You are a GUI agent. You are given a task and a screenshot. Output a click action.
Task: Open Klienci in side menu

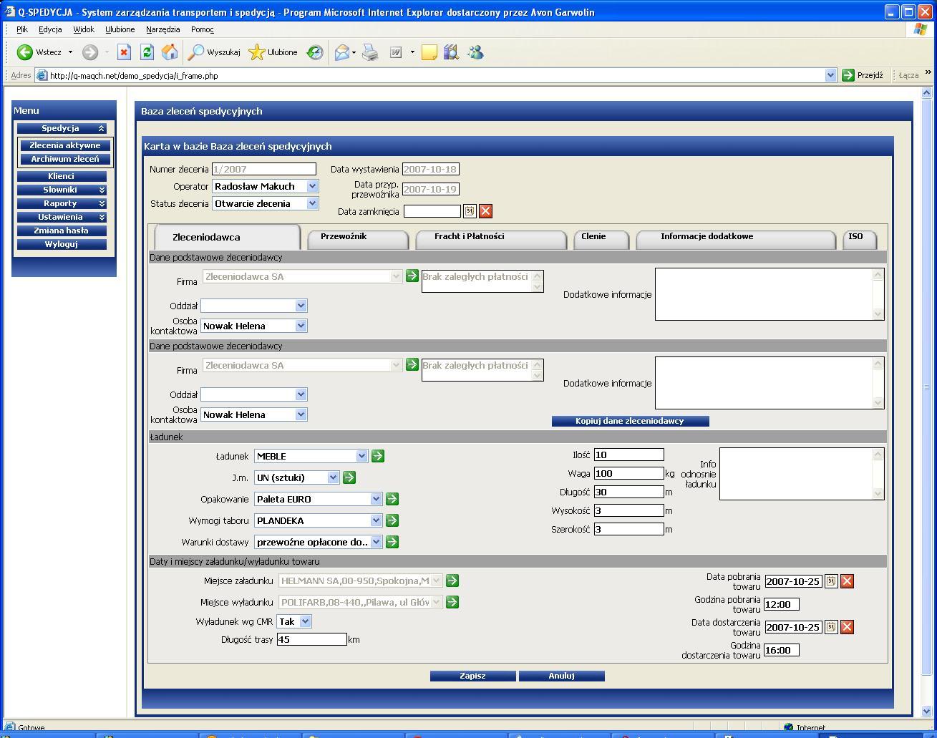[x=61, y=176]
